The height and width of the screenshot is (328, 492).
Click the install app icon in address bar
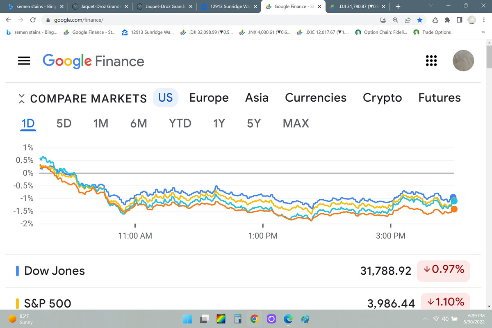[384, 20]
